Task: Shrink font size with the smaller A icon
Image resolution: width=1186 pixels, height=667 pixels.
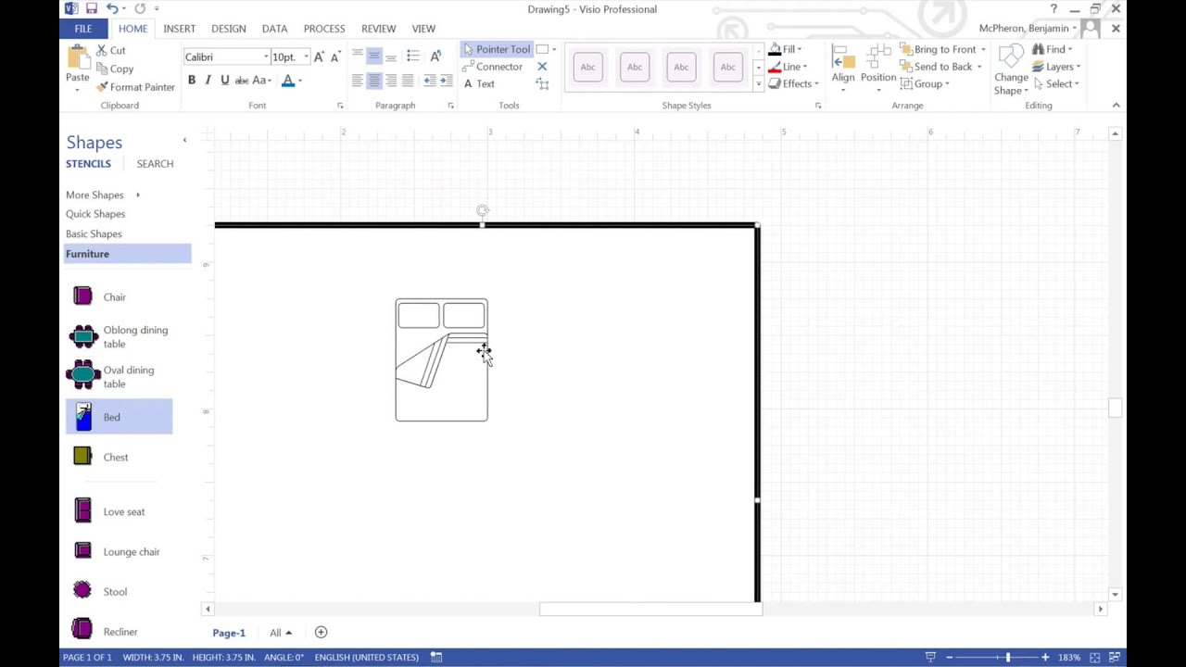Action: [x=334, y=57]
